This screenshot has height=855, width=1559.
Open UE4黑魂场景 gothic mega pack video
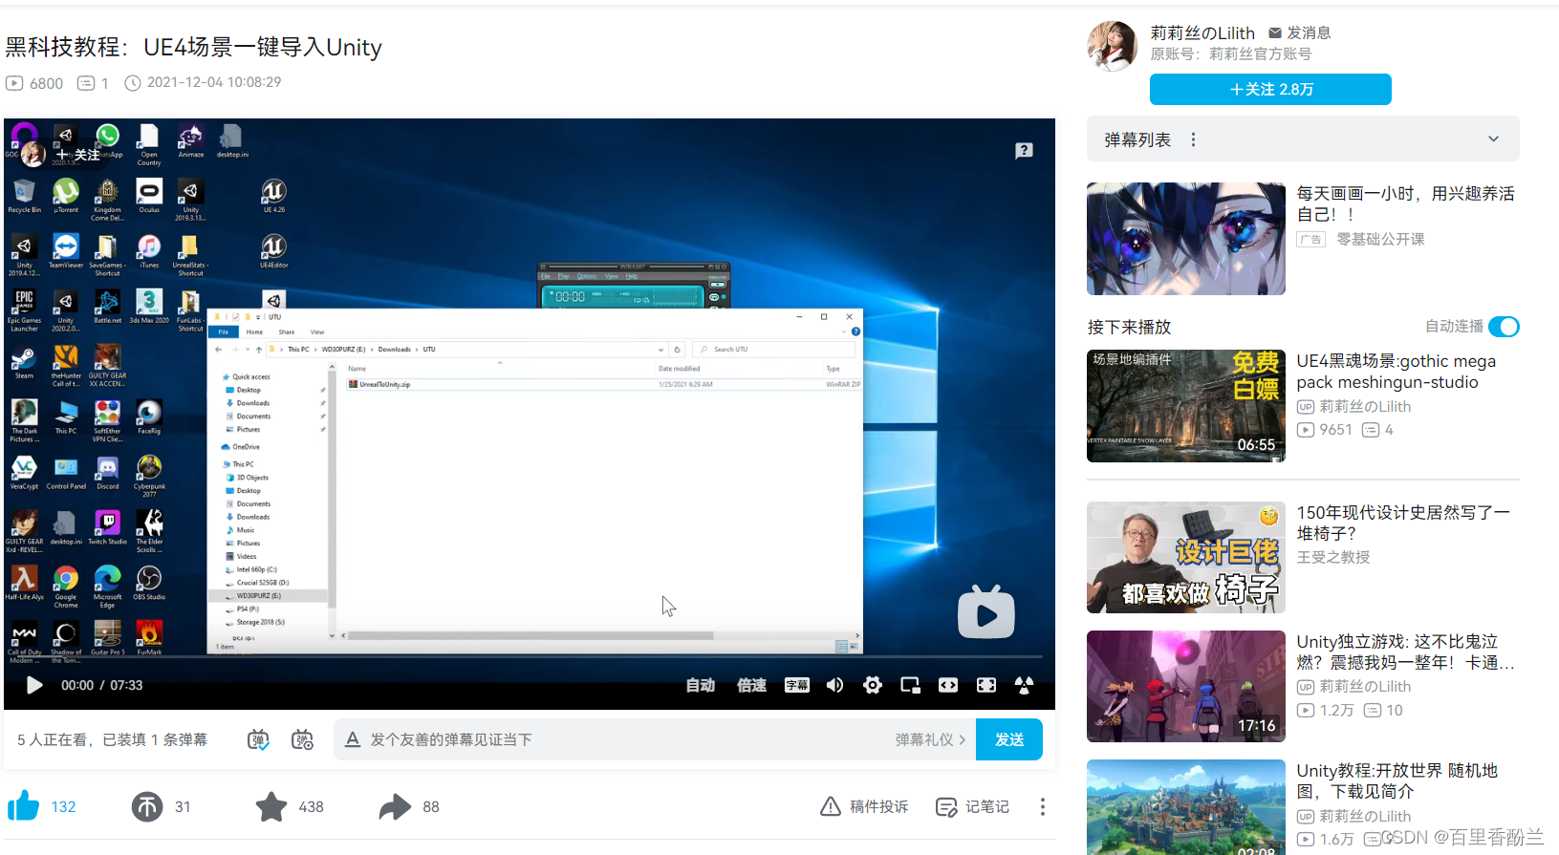pos(1396,372)
